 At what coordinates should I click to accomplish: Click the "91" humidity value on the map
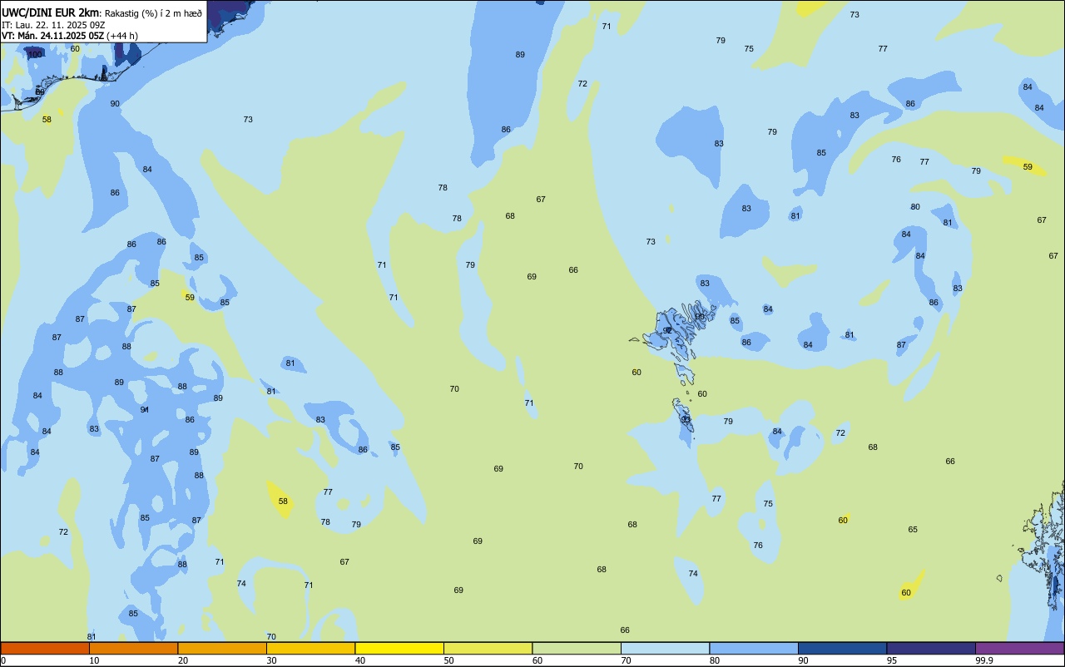click(145, 409)
